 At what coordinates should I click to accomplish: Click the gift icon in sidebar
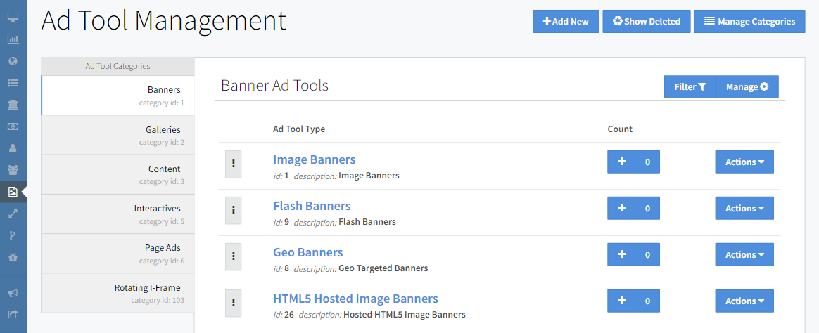coord(13,257)
